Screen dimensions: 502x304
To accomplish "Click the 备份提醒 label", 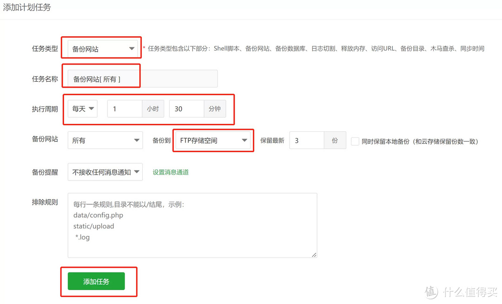I will (x=45, y=172).
